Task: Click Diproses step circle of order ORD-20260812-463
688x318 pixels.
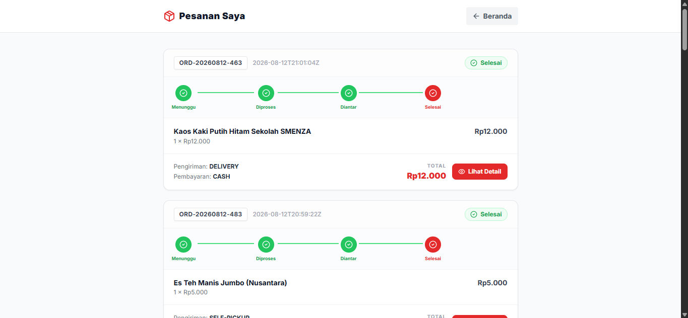Action: [x=266, y=93]
